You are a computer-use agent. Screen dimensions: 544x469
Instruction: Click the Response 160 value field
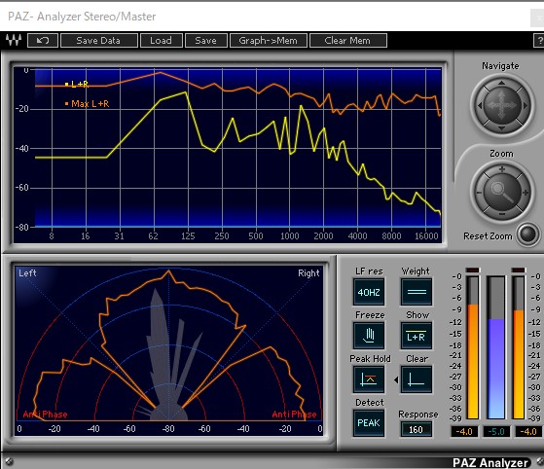click(416, 429)
